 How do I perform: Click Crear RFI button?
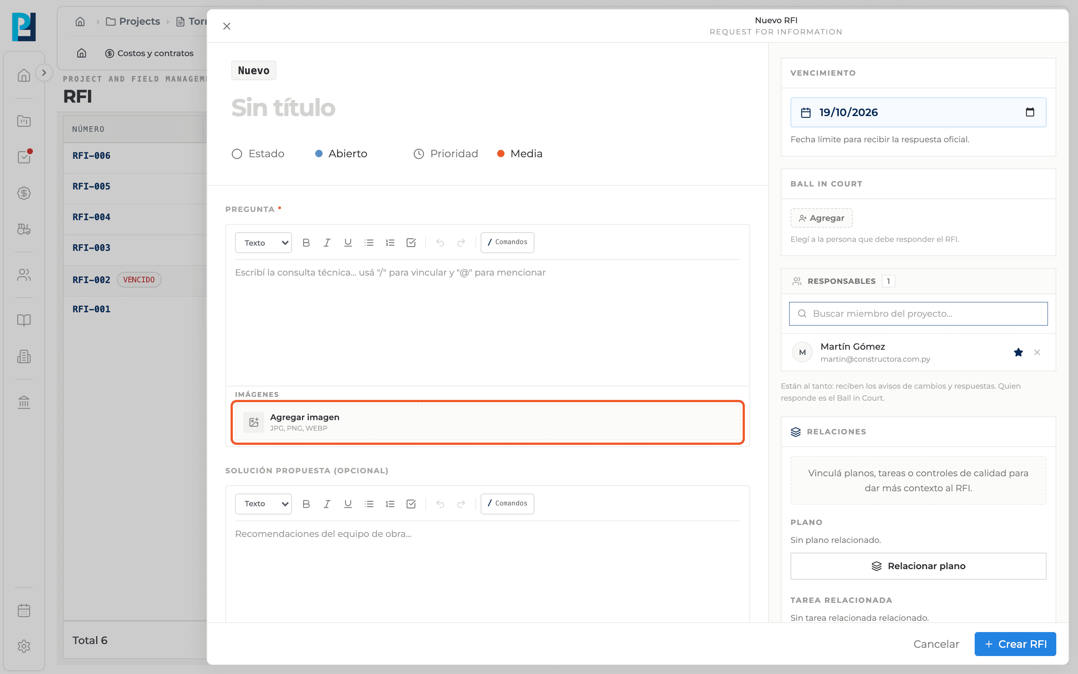coord(1015,644)
